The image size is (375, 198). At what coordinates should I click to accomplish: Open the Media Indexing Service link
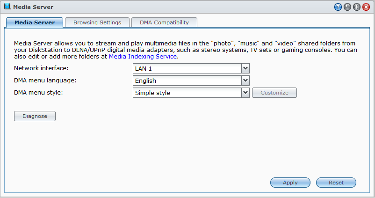(x=143, y=57)
